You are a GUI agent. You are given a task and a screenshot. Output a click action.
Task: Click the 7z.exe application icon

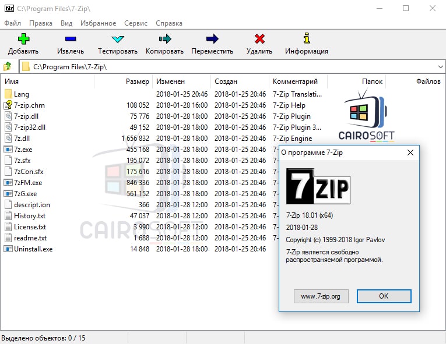[x=8, y=150]
